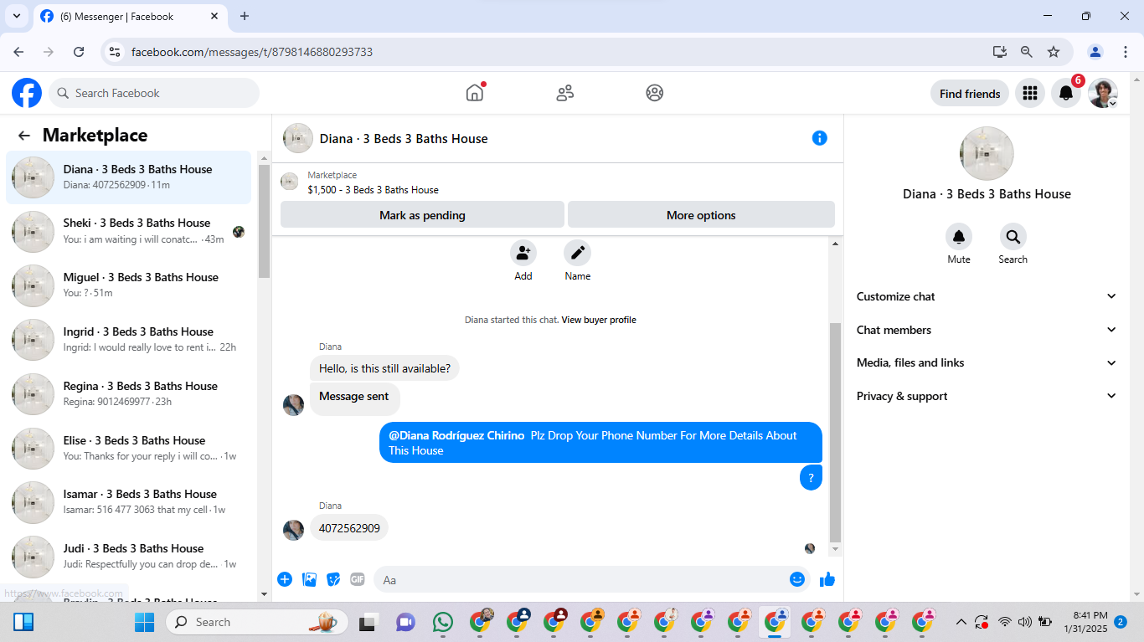The width and height of the screenshot is (1144, 642).
Task: Open the Miguel · 3 Beds 3 Baths House chat
Action: (129, 285)
